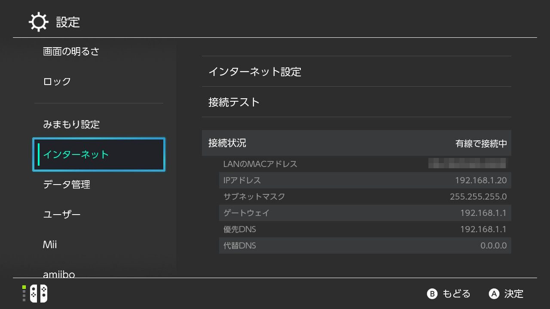Click the Joy-Con controller icon
This screenshot has width=550, height=309.
tap(39, 294)
